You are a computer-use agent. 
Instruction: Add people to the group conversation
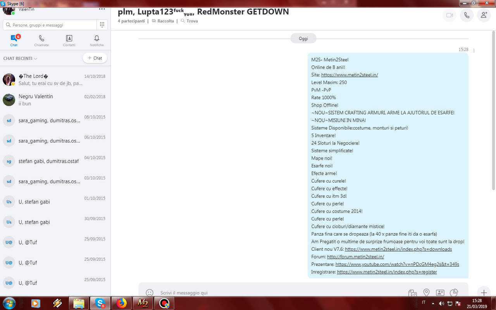pos(484,15)
